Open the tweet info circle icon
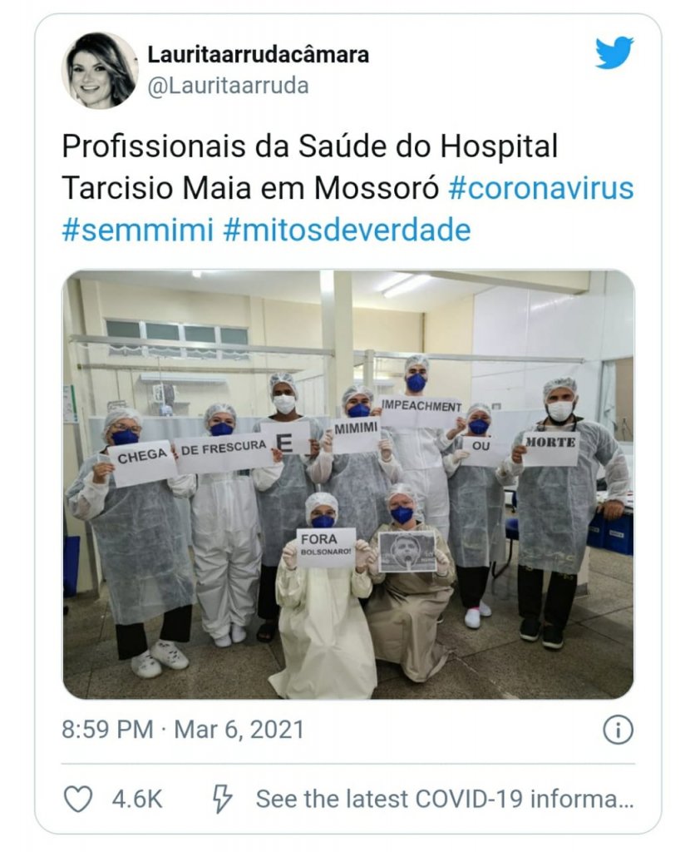The width and height of the screenshot is (690, 852). (619, 730)
